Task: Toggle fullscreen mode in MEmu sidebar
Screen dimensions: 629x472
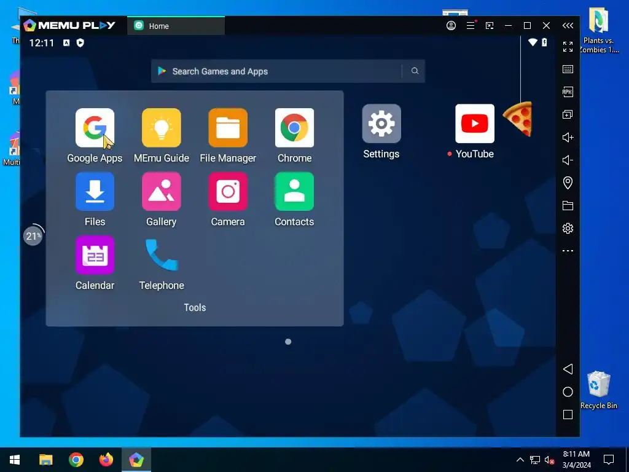Action: pyautogui.click(x=568, y=47)
